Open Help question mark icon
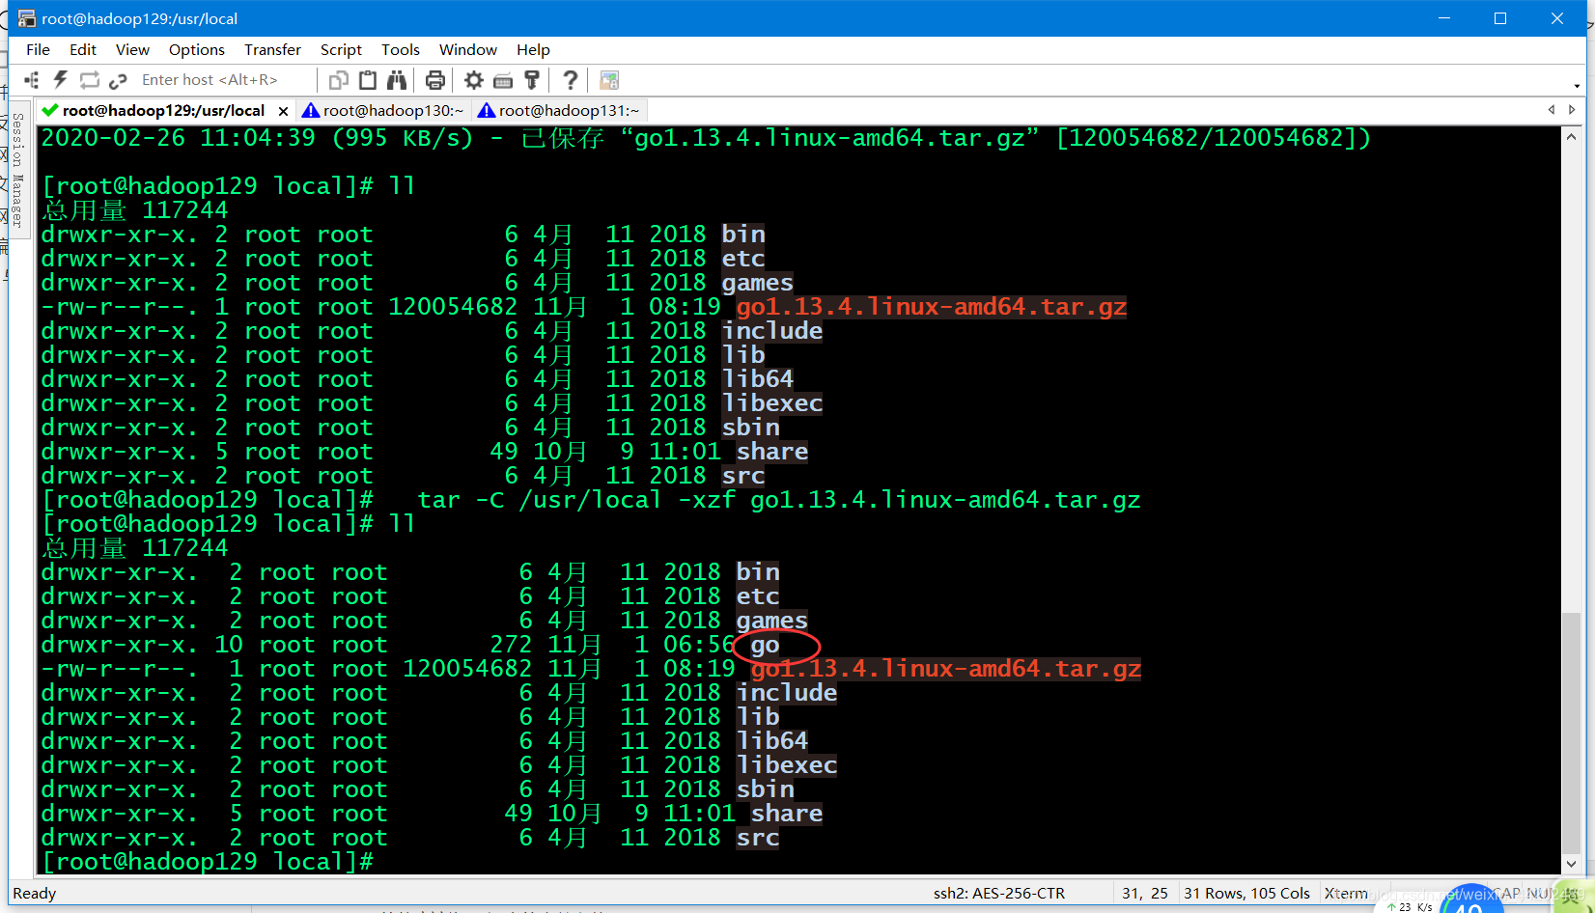Viewport: 1595px width, 913px height. tap(571, 80)
